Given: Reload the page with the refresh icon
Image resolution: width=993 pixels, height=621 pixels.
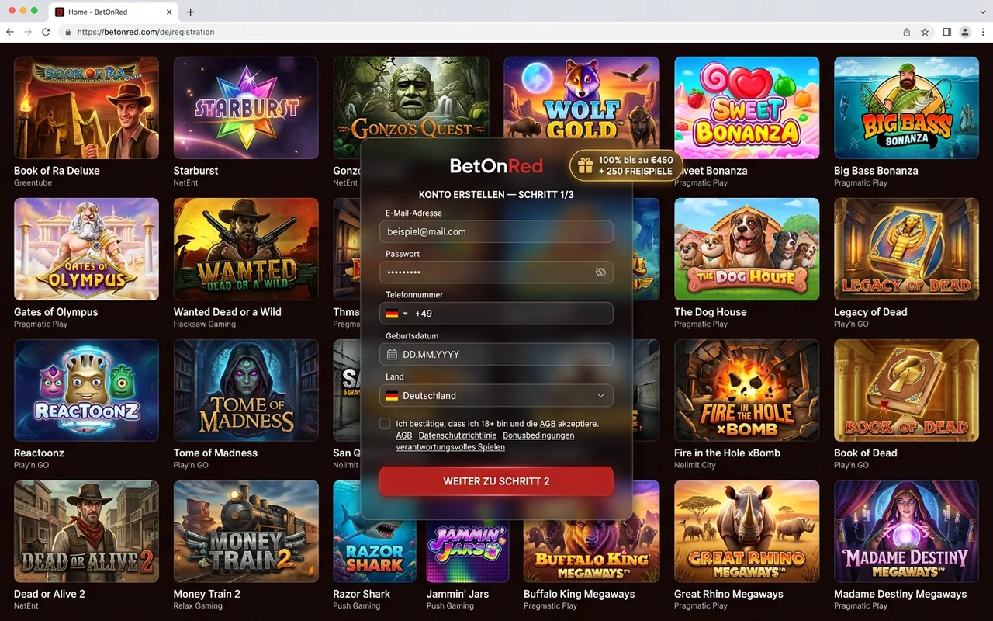Looking at the screenshot, I should (x=46, y=32).
